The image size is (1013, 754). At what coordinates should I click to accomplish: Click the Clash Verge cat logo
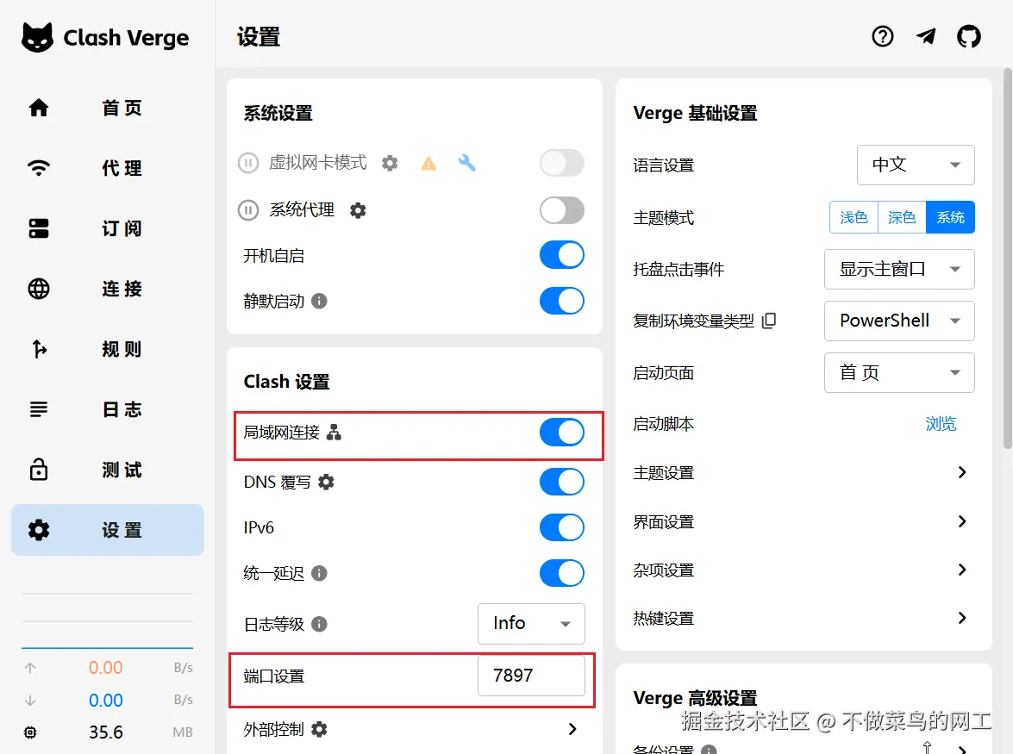(37, 37)
